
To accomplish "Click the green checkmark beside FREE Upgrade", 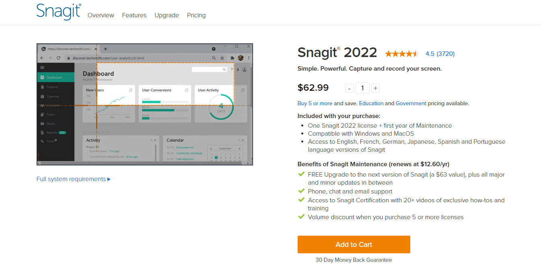I will pyautogui.click(x=301, y=174).
